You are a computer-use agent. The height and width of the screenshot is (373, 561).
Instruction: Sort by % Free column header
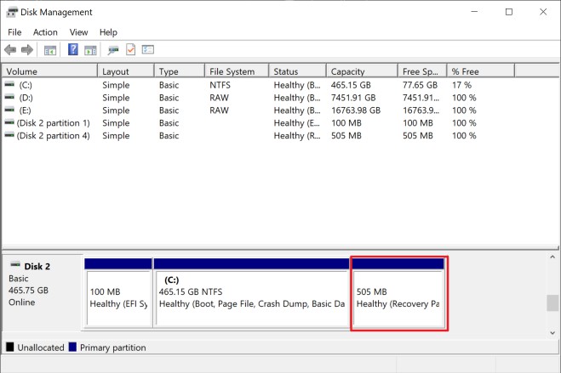pos(481,71)
